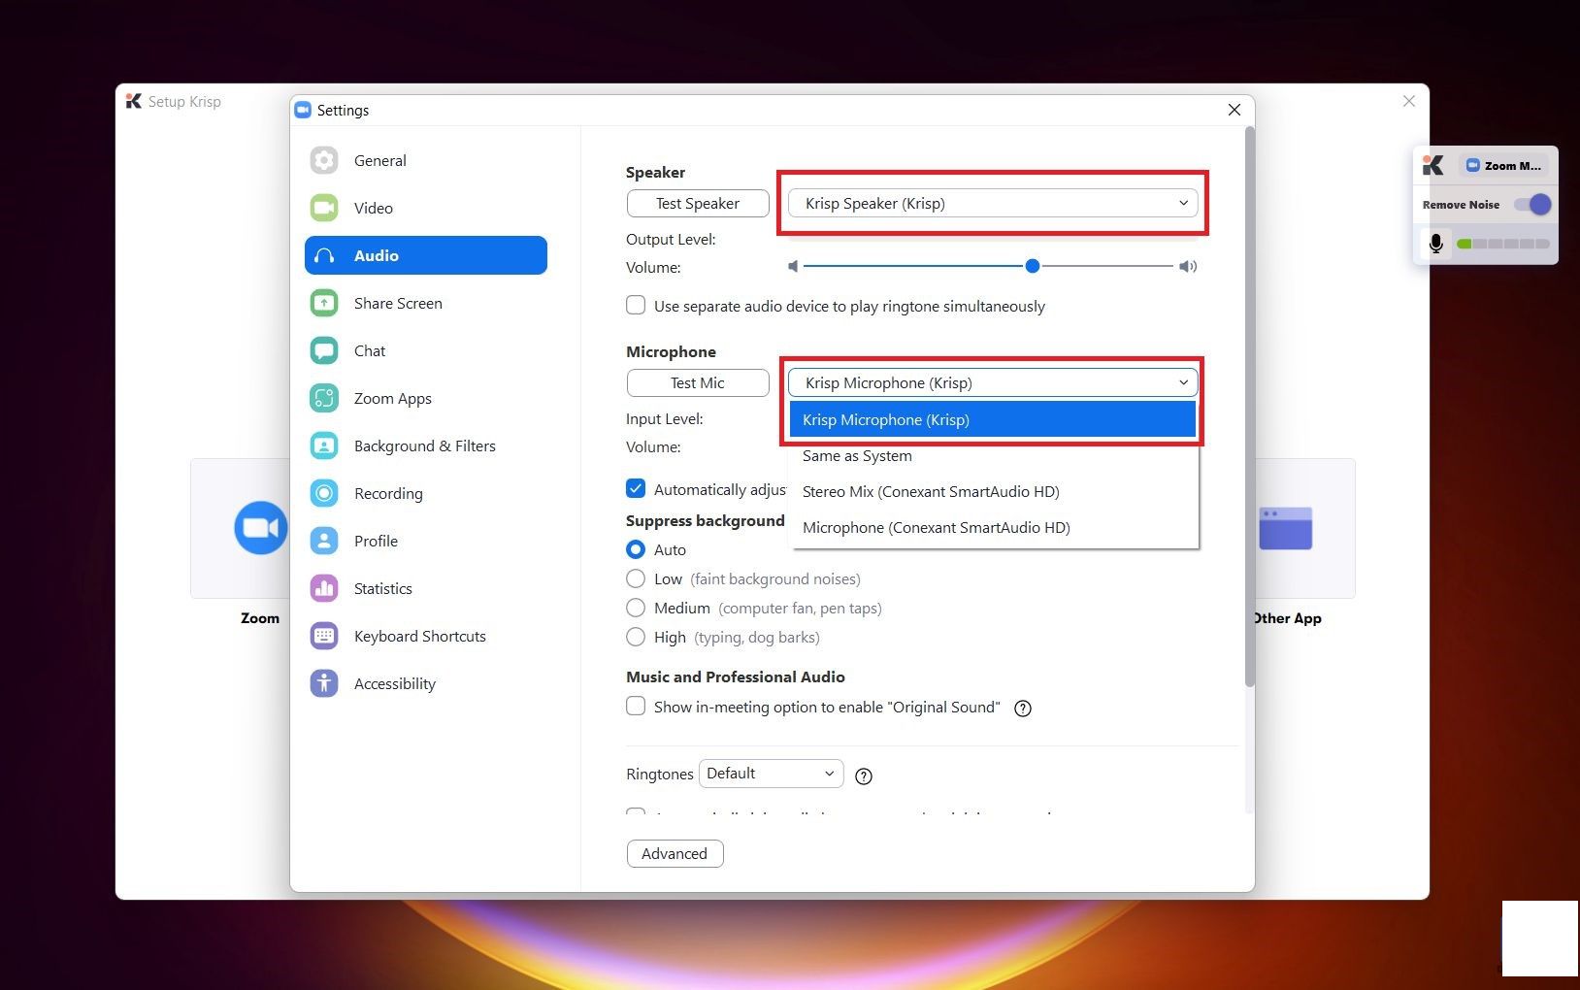Image resolution: width=1580 pixels, height=990 pixels.
Task: Open the Zoom Apps settings tab
Action: pyautogui.click(x=426, y=398)
